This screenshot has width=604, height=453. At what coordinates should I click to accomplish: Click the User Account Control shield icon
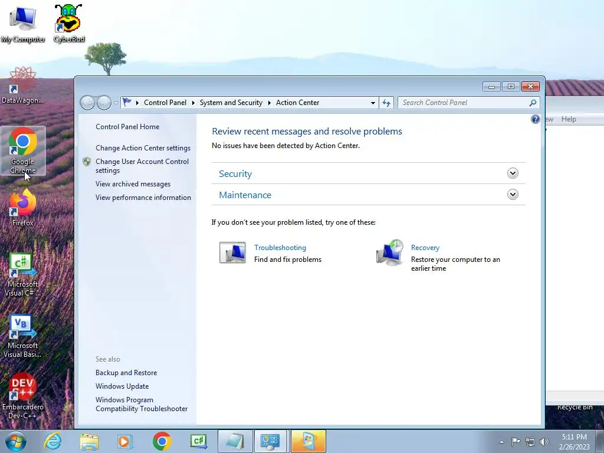tap(87, 162)
